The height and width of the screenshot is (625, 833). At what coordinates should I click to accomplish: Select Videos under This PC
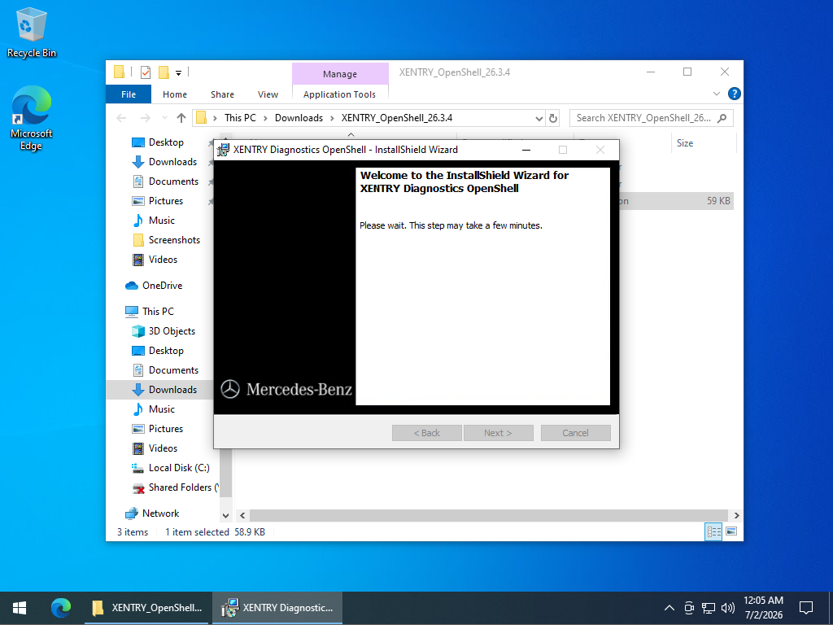pos(163,448)
